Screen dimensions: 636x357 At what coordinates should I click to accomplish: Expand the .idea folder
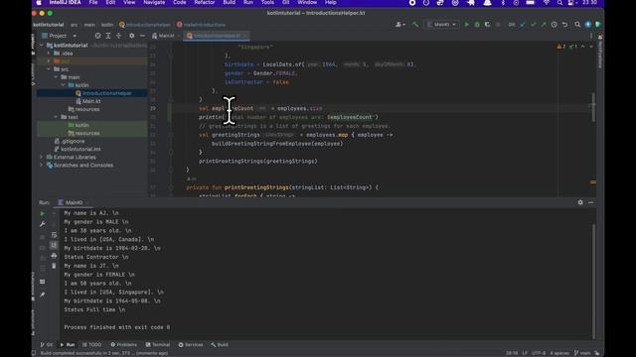click(x=49, y=53)
